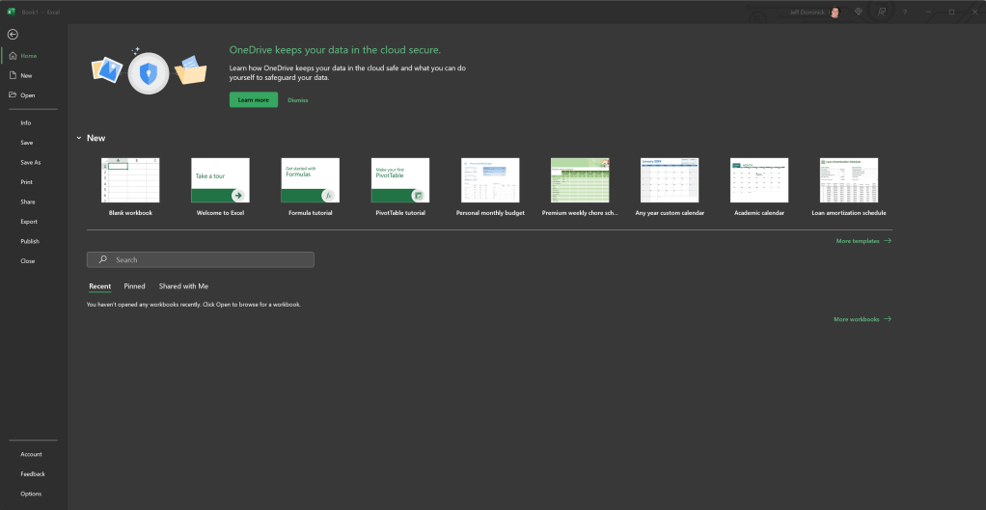Select Save As in the sidebar
Image resolution: width=986 pixels, height=510 pixels.
31,162
